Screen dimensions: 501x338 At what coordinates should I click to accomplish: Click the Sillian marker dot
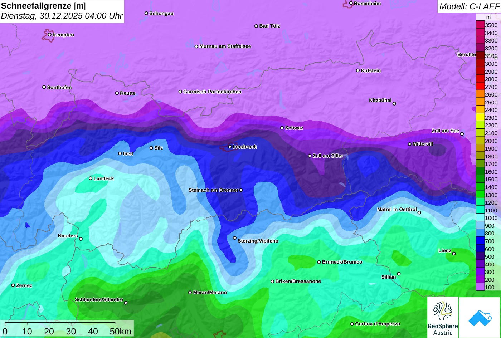coord(399,274)
